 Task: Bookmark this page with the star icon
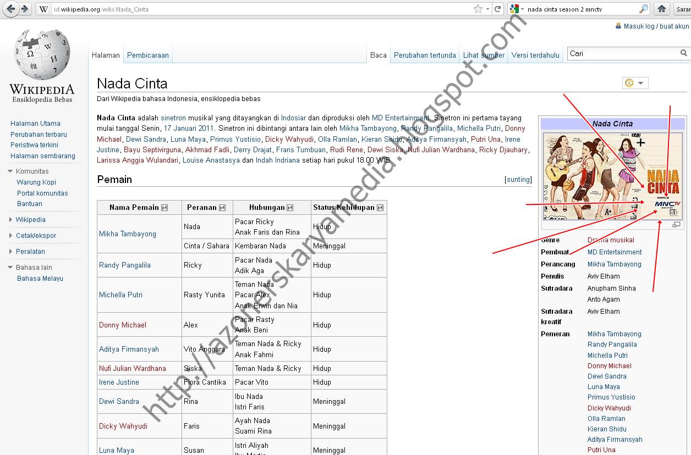tap(478, 9)
